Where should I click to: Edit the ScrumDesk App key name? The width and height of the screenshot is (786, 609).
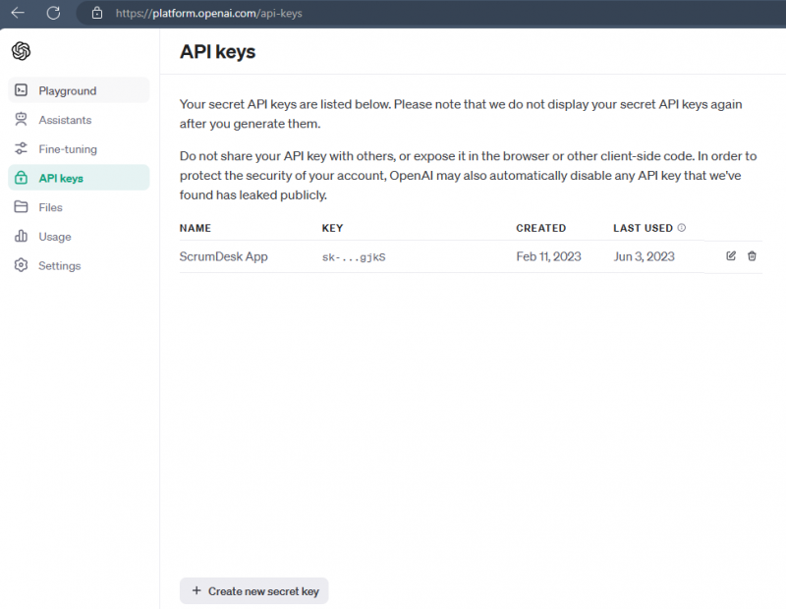tap(730, 255)
